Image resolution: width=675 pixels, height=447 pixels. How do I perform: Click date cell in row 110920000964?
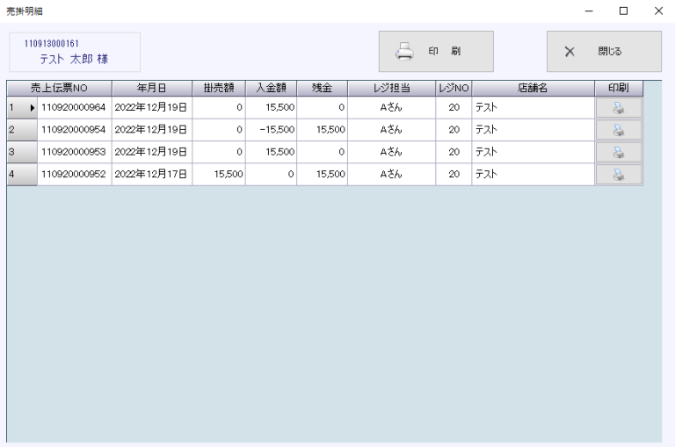tap(152, 107)
